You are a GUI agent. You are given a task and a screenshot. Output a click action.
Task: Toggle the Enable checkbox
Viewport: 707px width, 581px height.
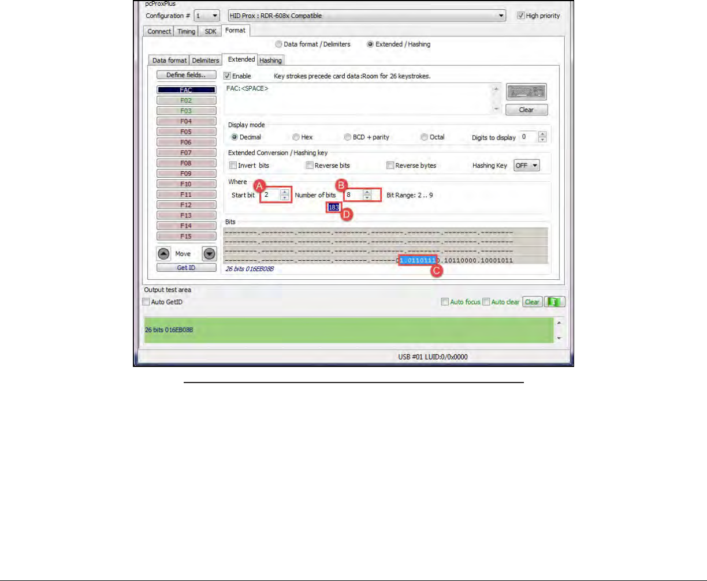point(227,76)
